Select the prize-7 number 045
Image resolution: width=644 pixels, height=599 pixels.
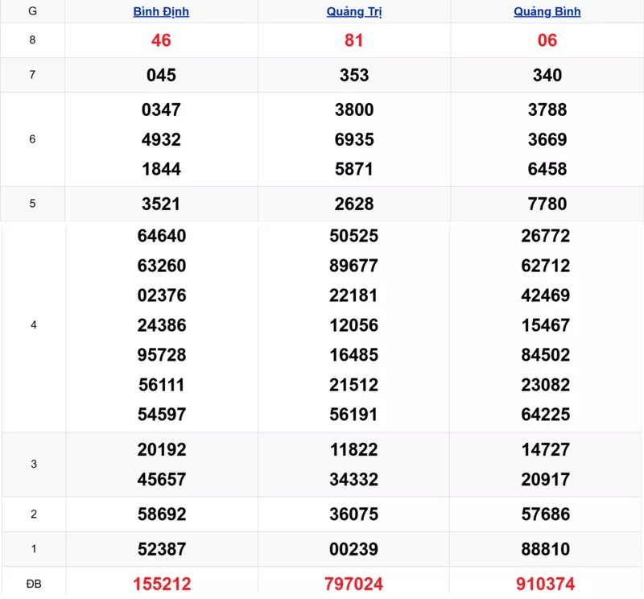pos(161,75)
